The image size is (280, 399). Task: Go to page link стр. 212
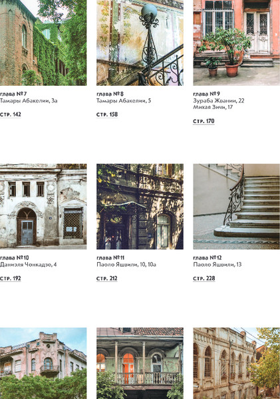pos(107,279)
